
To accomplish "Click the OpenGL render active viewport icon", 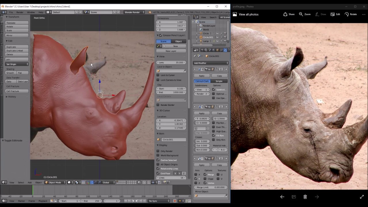I will 164,182.
